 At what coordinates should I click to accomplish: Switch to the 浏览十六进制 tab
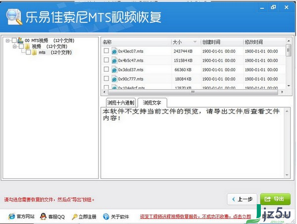(121, 103)
